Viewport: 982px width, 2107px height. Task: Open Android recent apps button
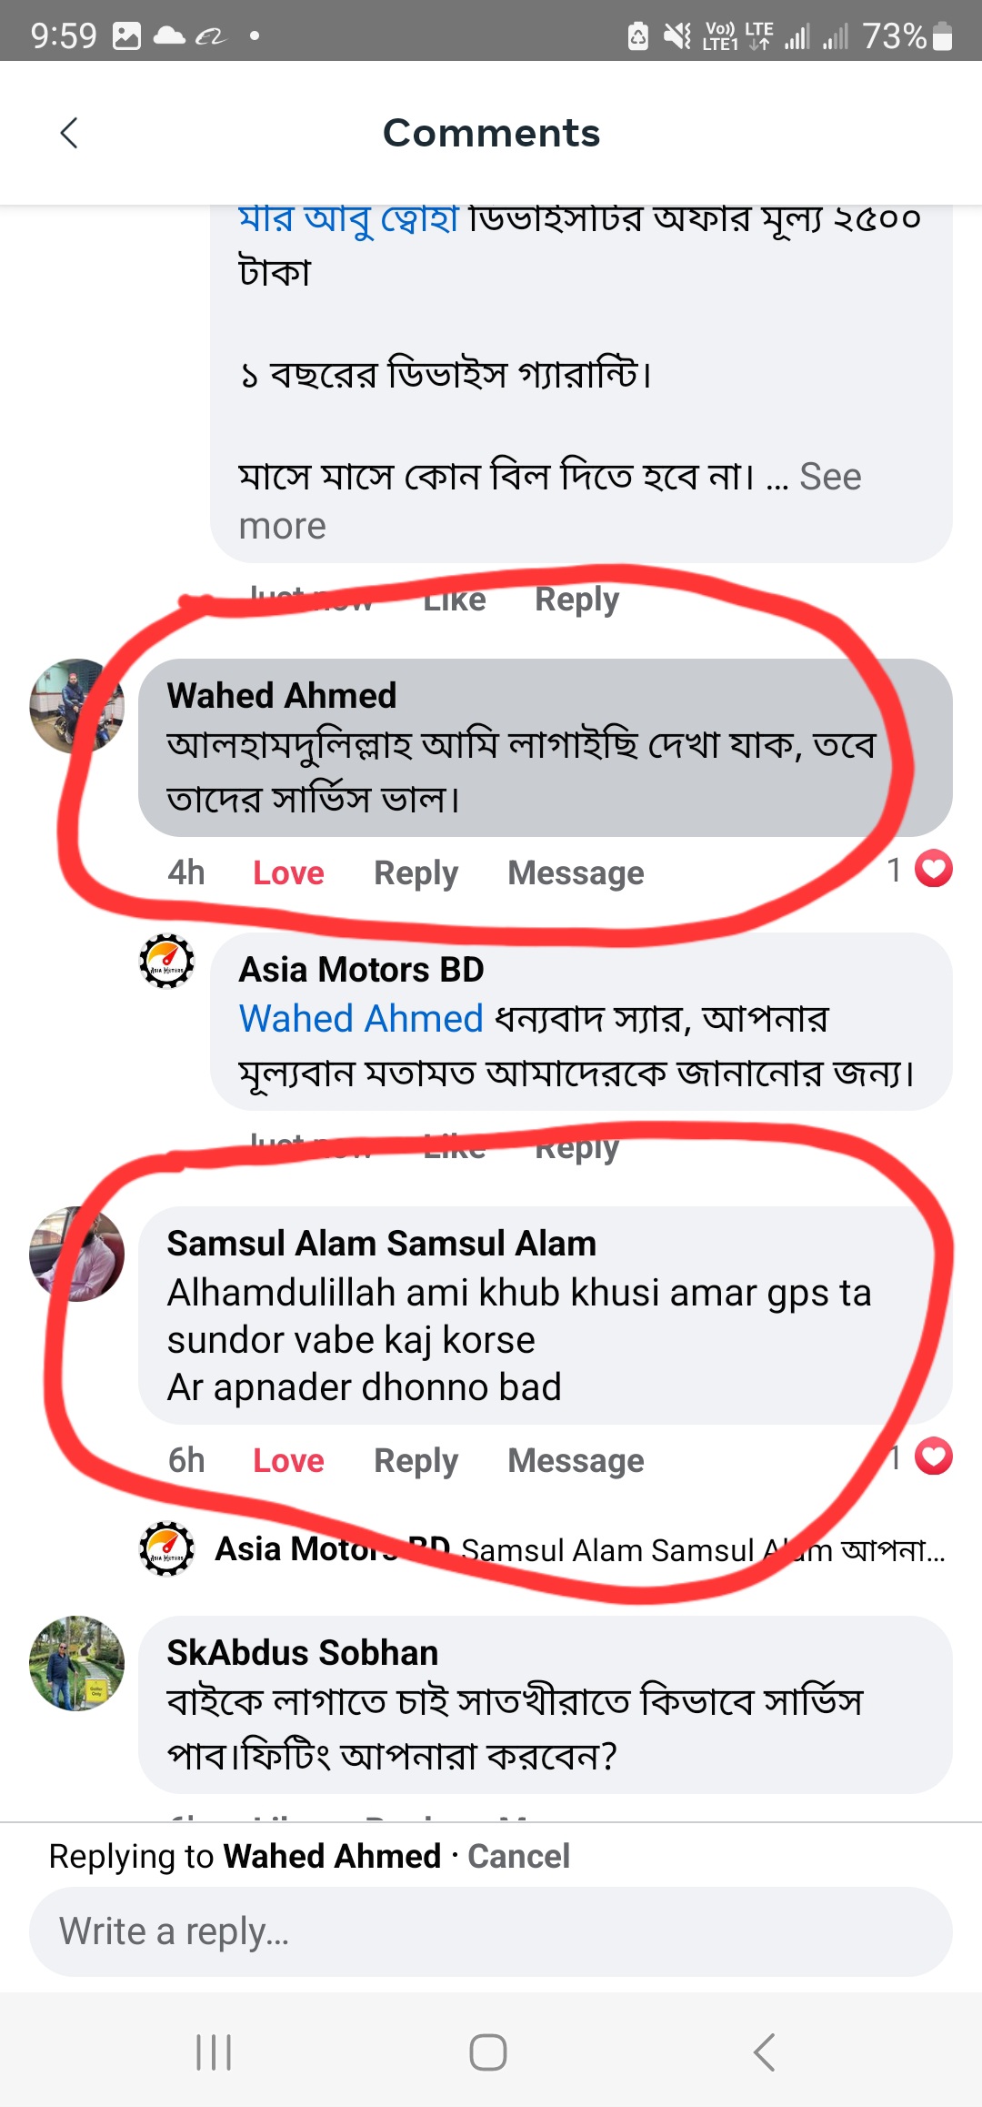pos(215,2052)
